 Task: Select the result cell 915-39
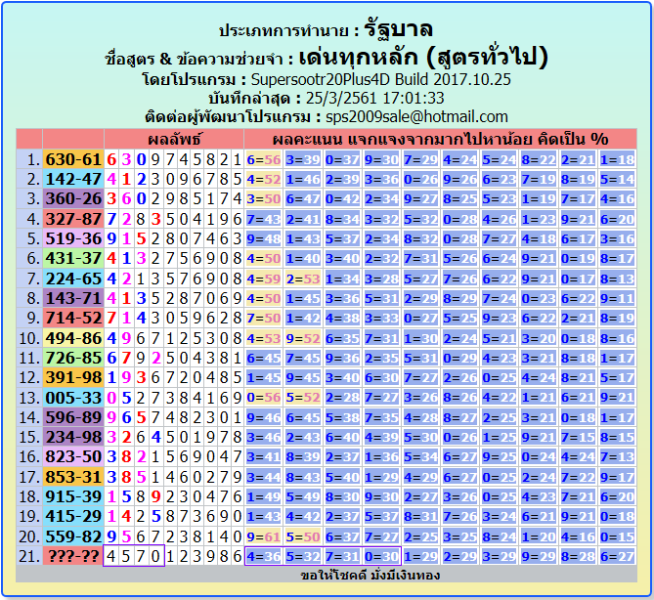pyautogui.click(x=73, y=496)
